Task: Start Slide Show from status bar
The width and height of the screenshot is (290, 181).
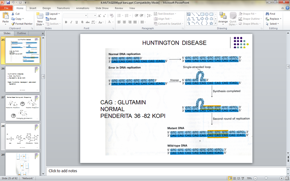Action: pyautogui.click(x=243, y=178)
